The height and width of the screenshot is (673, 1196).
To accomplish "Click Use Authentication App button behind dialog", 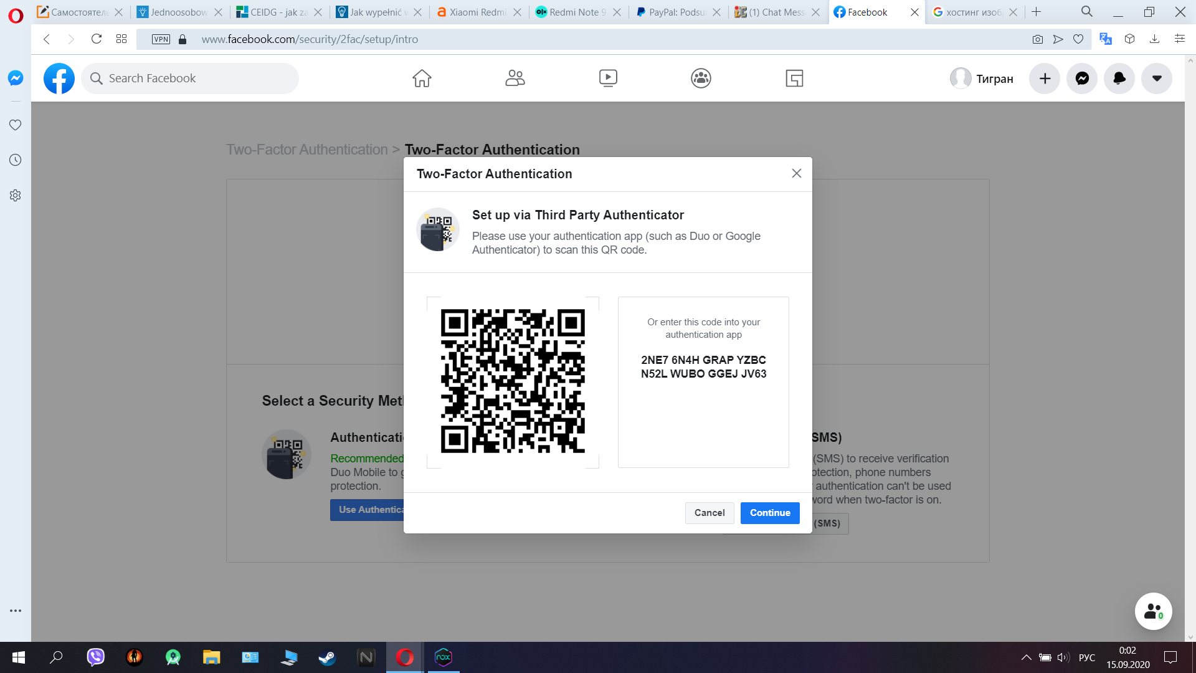I will pyautogui.click(x=368, y=510).
